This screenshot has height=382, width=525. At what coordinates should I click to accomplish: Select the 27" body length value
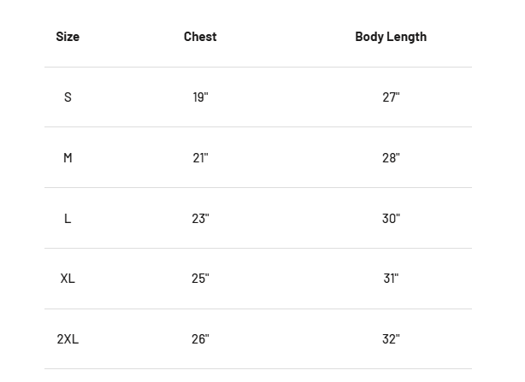[x=391, y=97]
